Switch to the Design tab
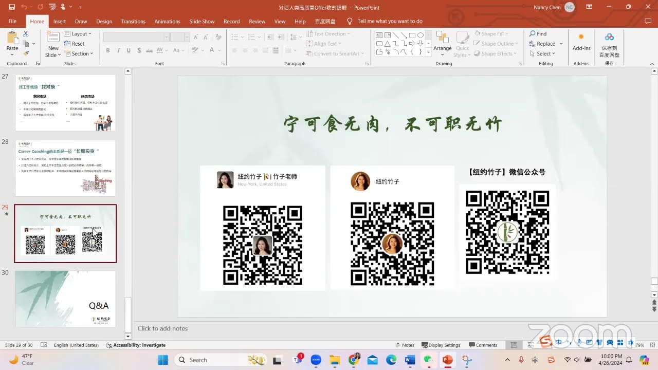The width and height of the screenshot is (658, 370). coord(104,22)
